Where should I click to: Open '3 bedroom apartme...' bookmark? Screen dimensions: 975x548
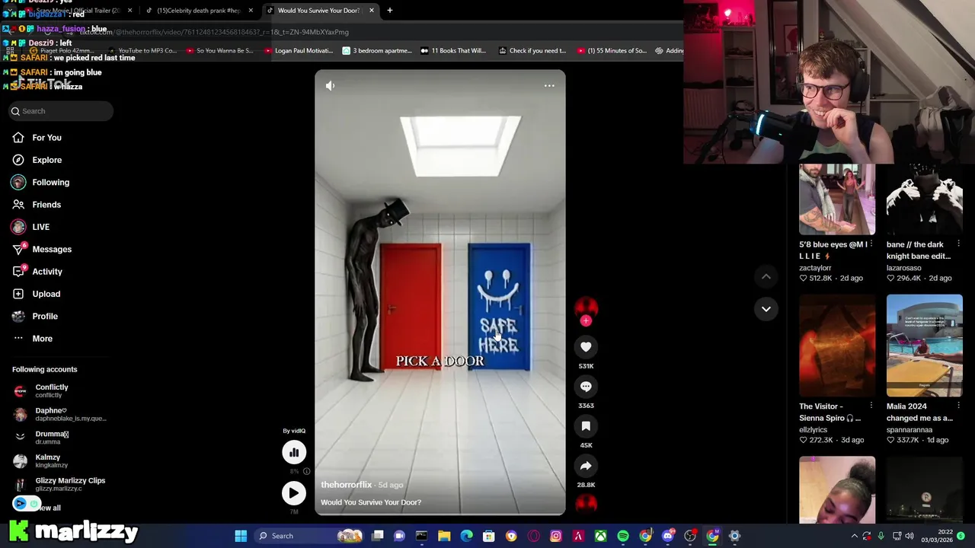coord(377,51)
